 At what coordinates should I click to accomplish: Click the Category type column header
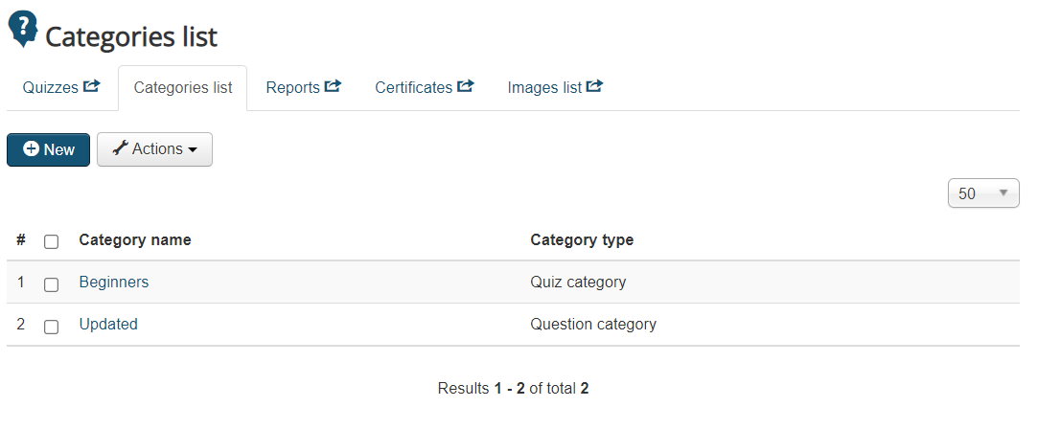tap(582, 240)
